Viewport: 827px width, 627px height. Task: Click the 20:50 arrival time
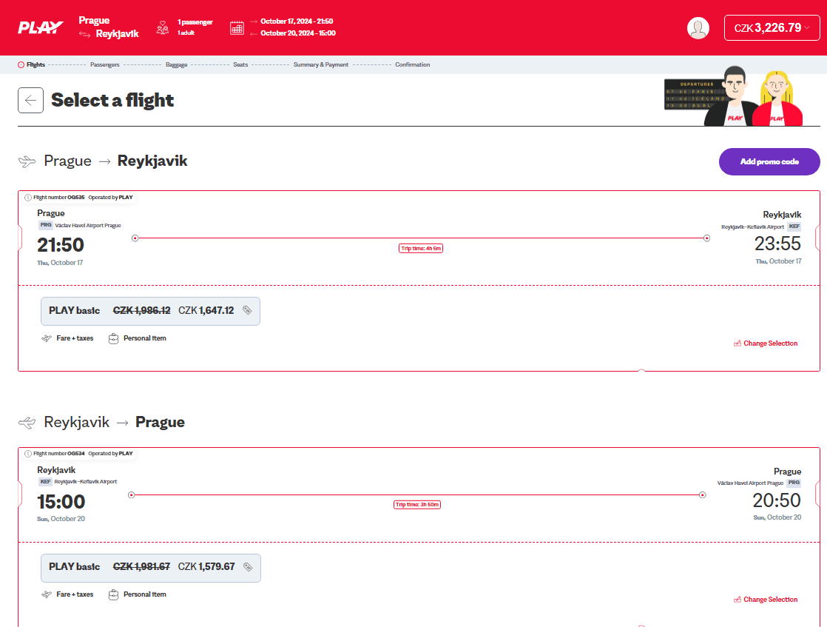pyautogui.click(x=777, y=500)
